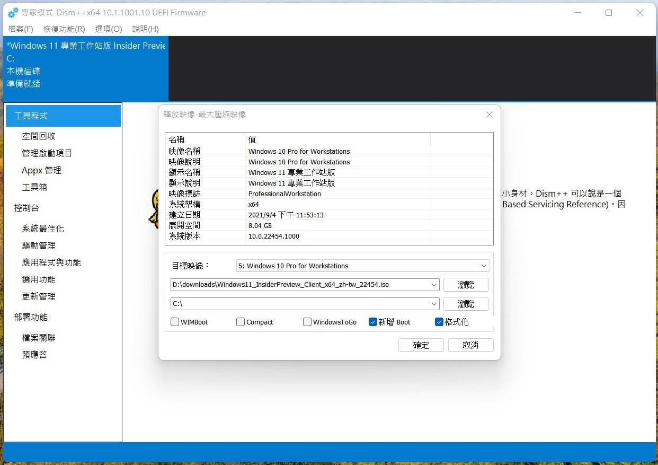Open 選用功能 in the sidebar
This screenshot has width=658, height=465.
(39, 279)
